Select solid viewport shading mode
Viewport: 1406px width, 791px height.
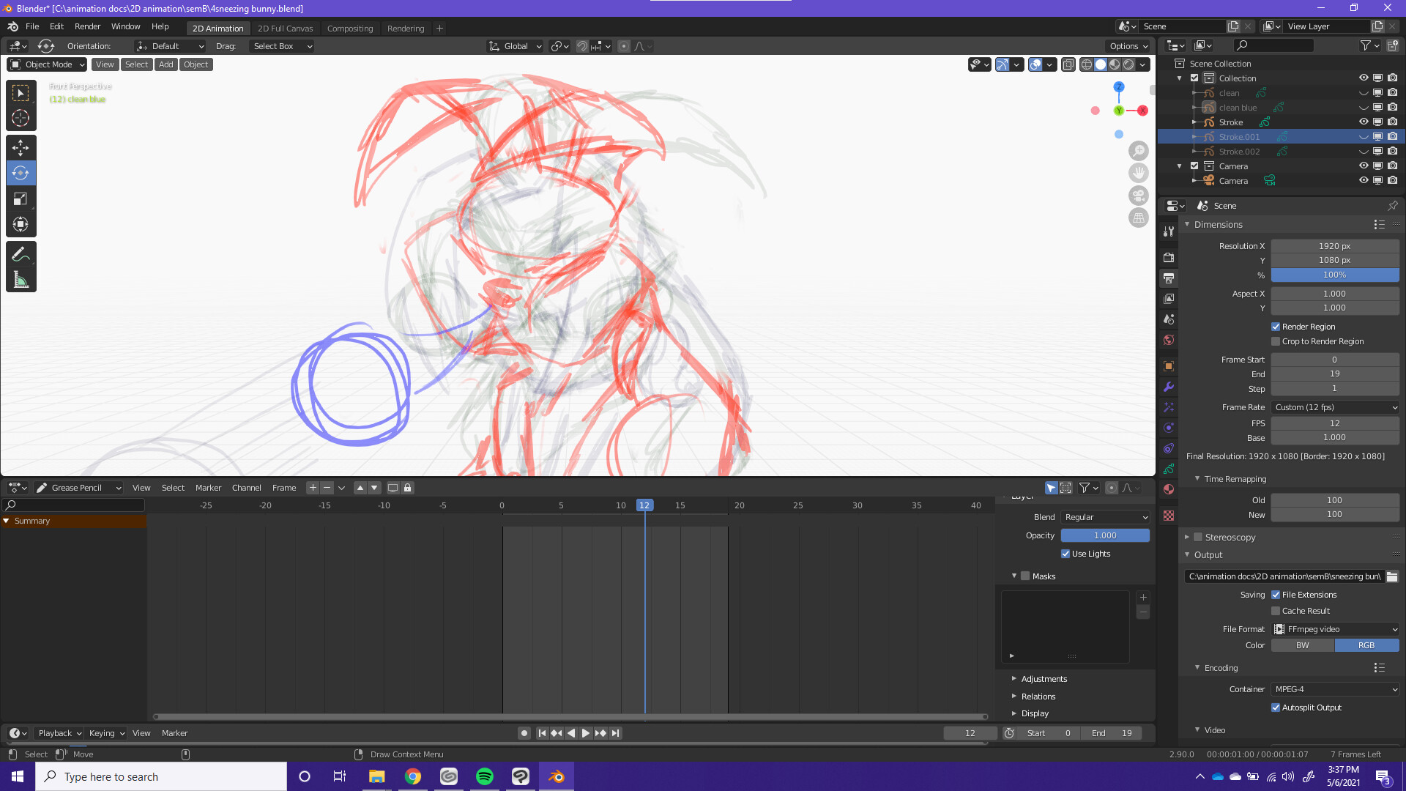tap(1101, 64)
